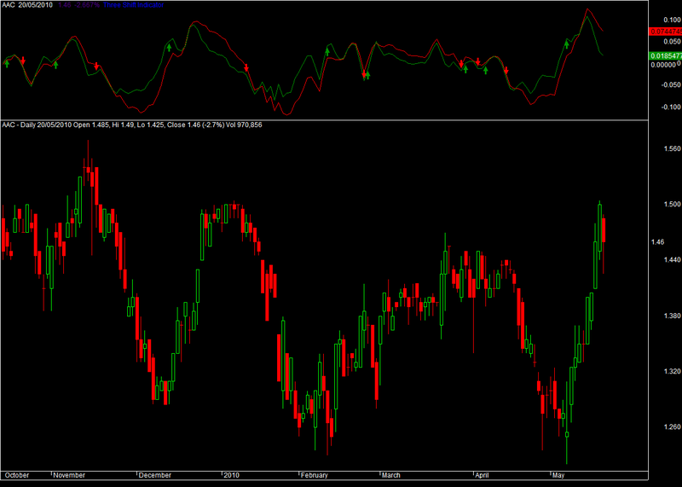Click the May date axis label
The image size is (682, 487).
pyautogui.click(x=558, y=475)
